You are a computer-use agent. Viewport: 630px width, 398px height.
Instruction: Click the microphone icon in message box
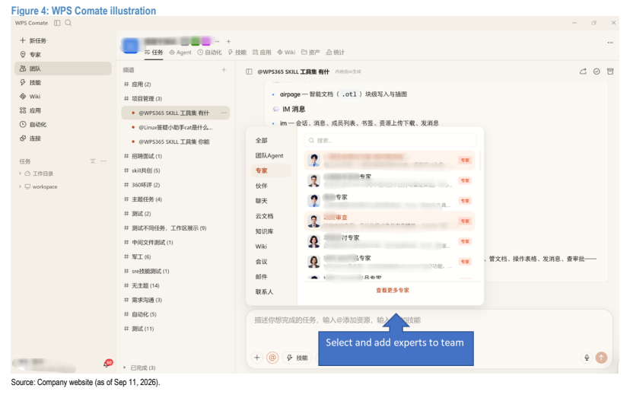[x=587, y=358]
